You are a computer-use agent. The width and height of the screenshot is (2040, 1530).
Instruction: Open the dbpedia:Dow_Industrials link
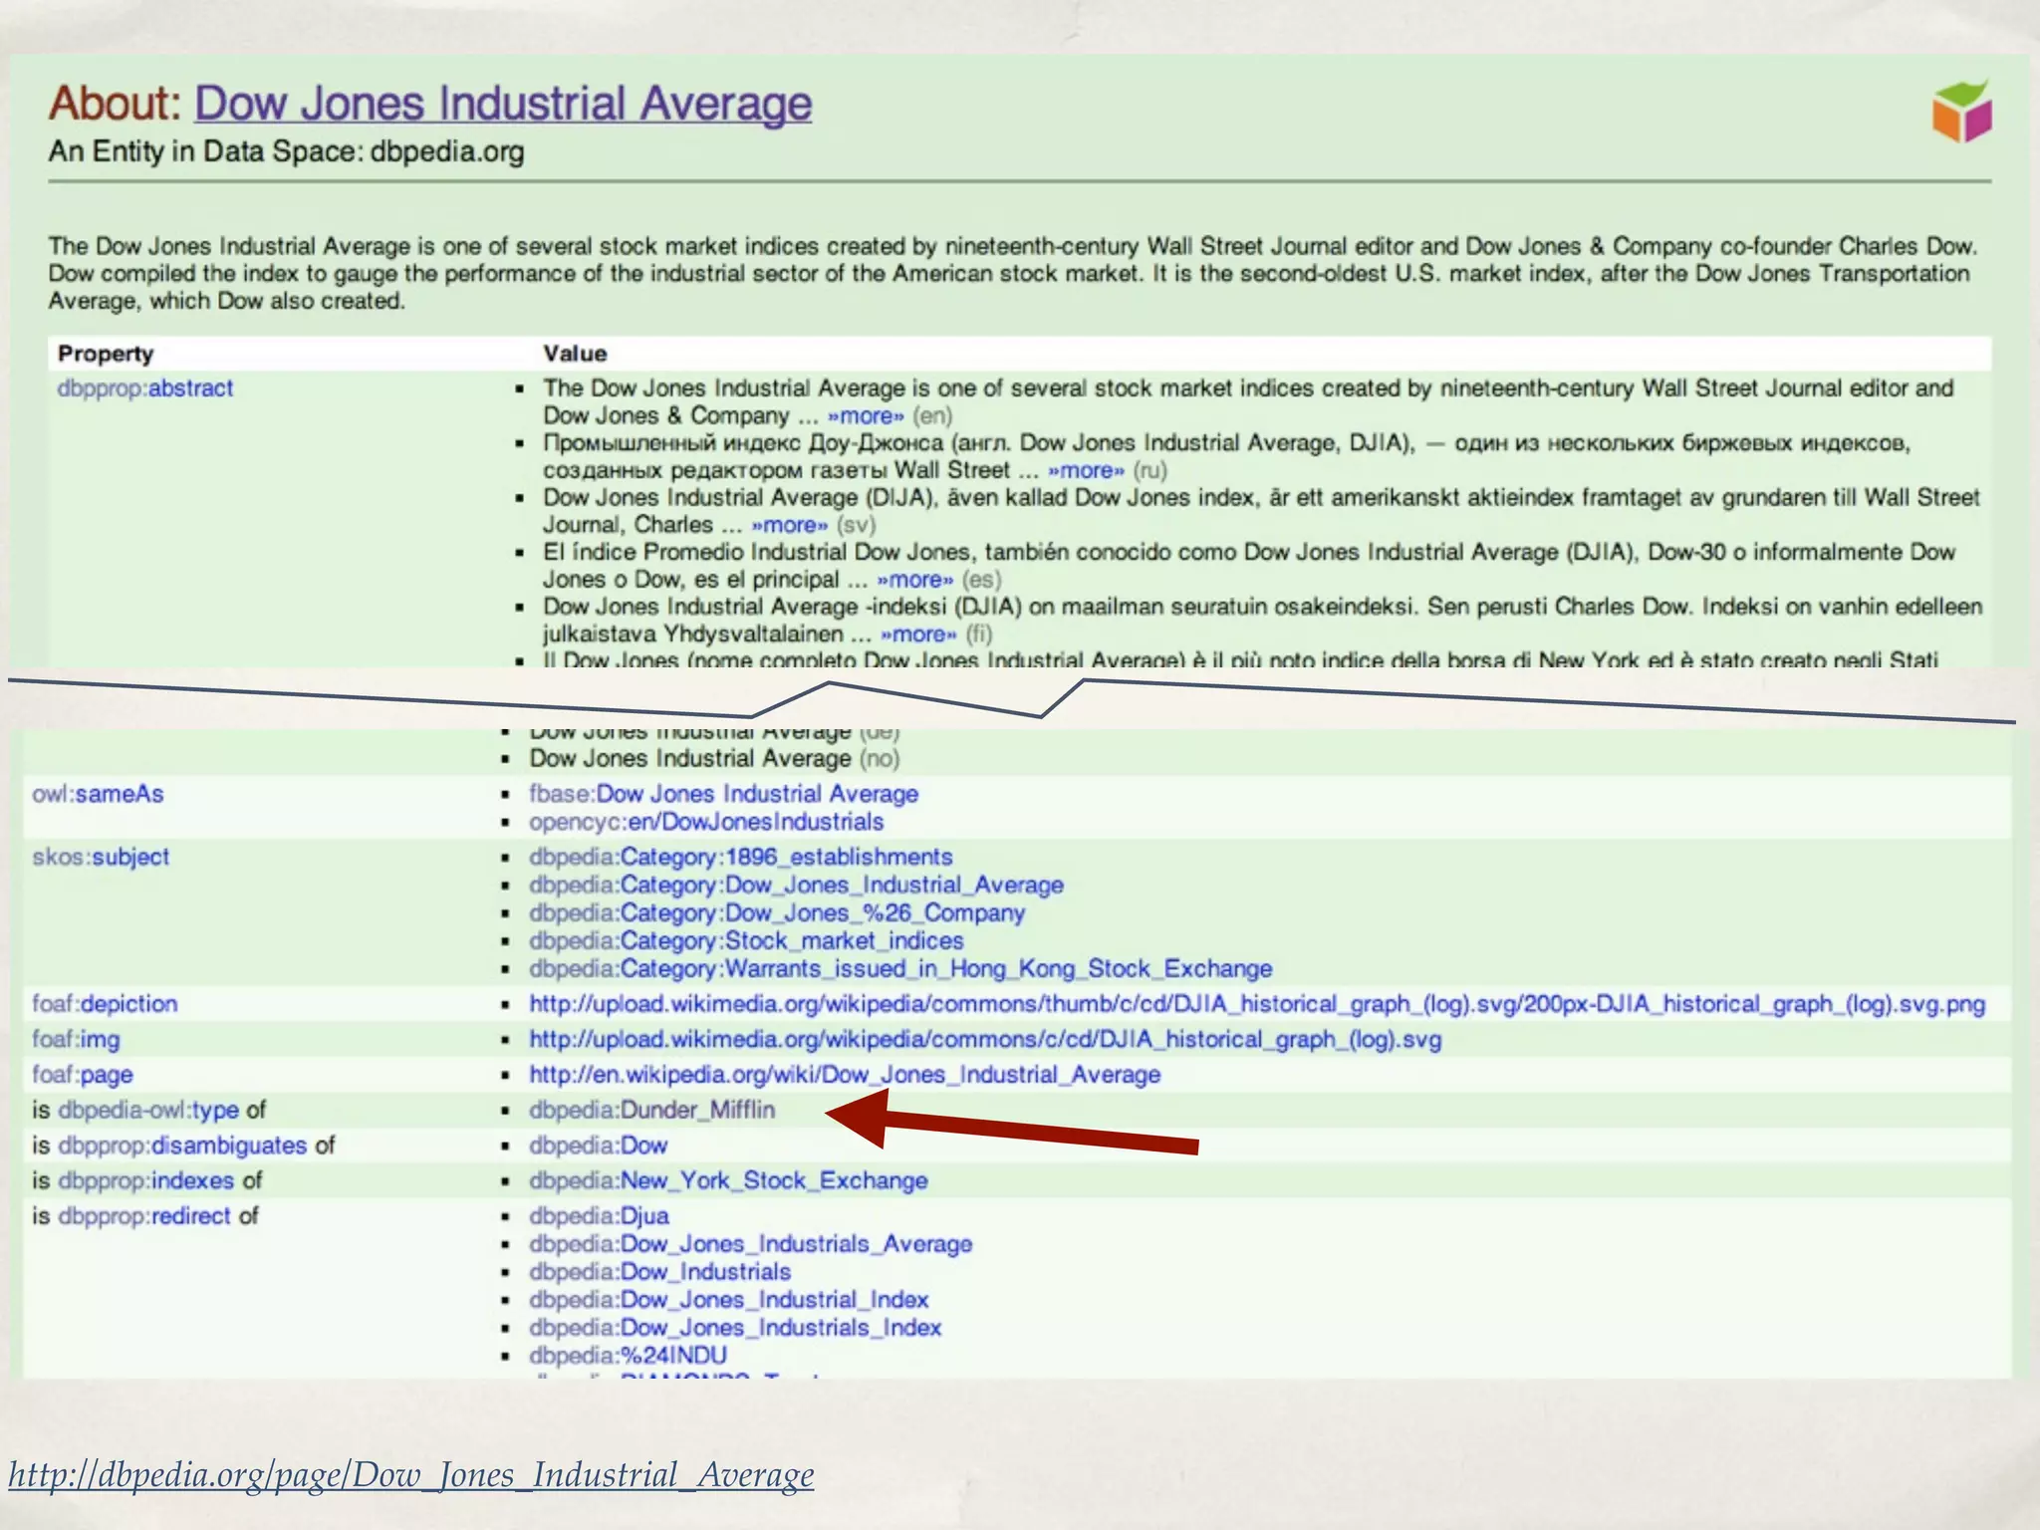pyautogui.click(x=659, y=1272)
